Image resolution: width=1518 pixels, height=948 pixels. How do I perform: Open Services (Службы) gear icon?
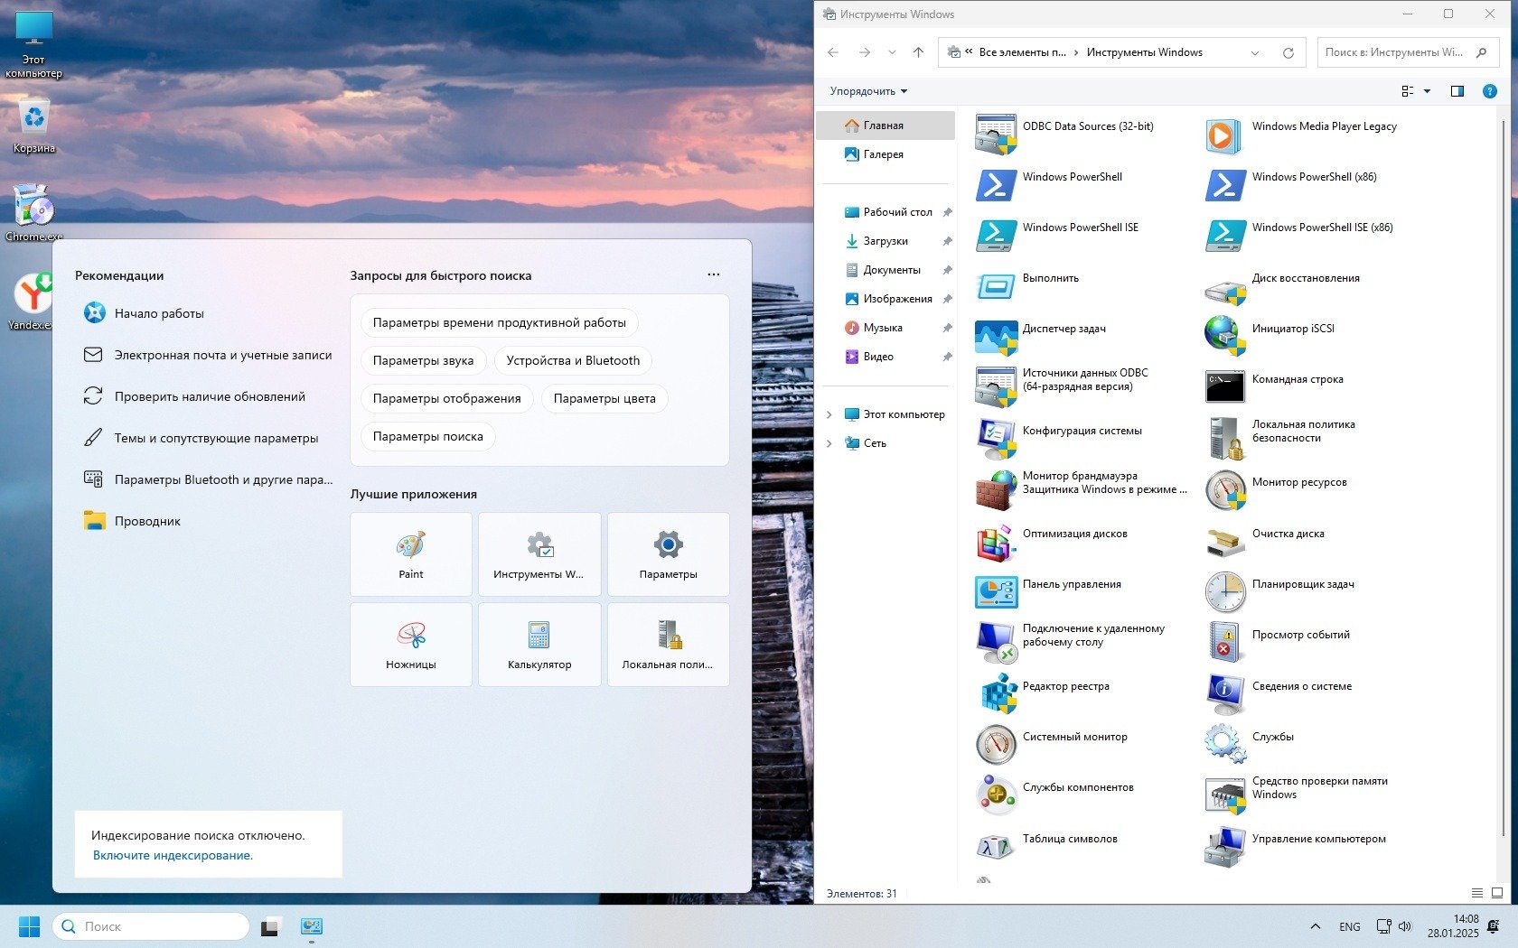tap(1225, 744)
